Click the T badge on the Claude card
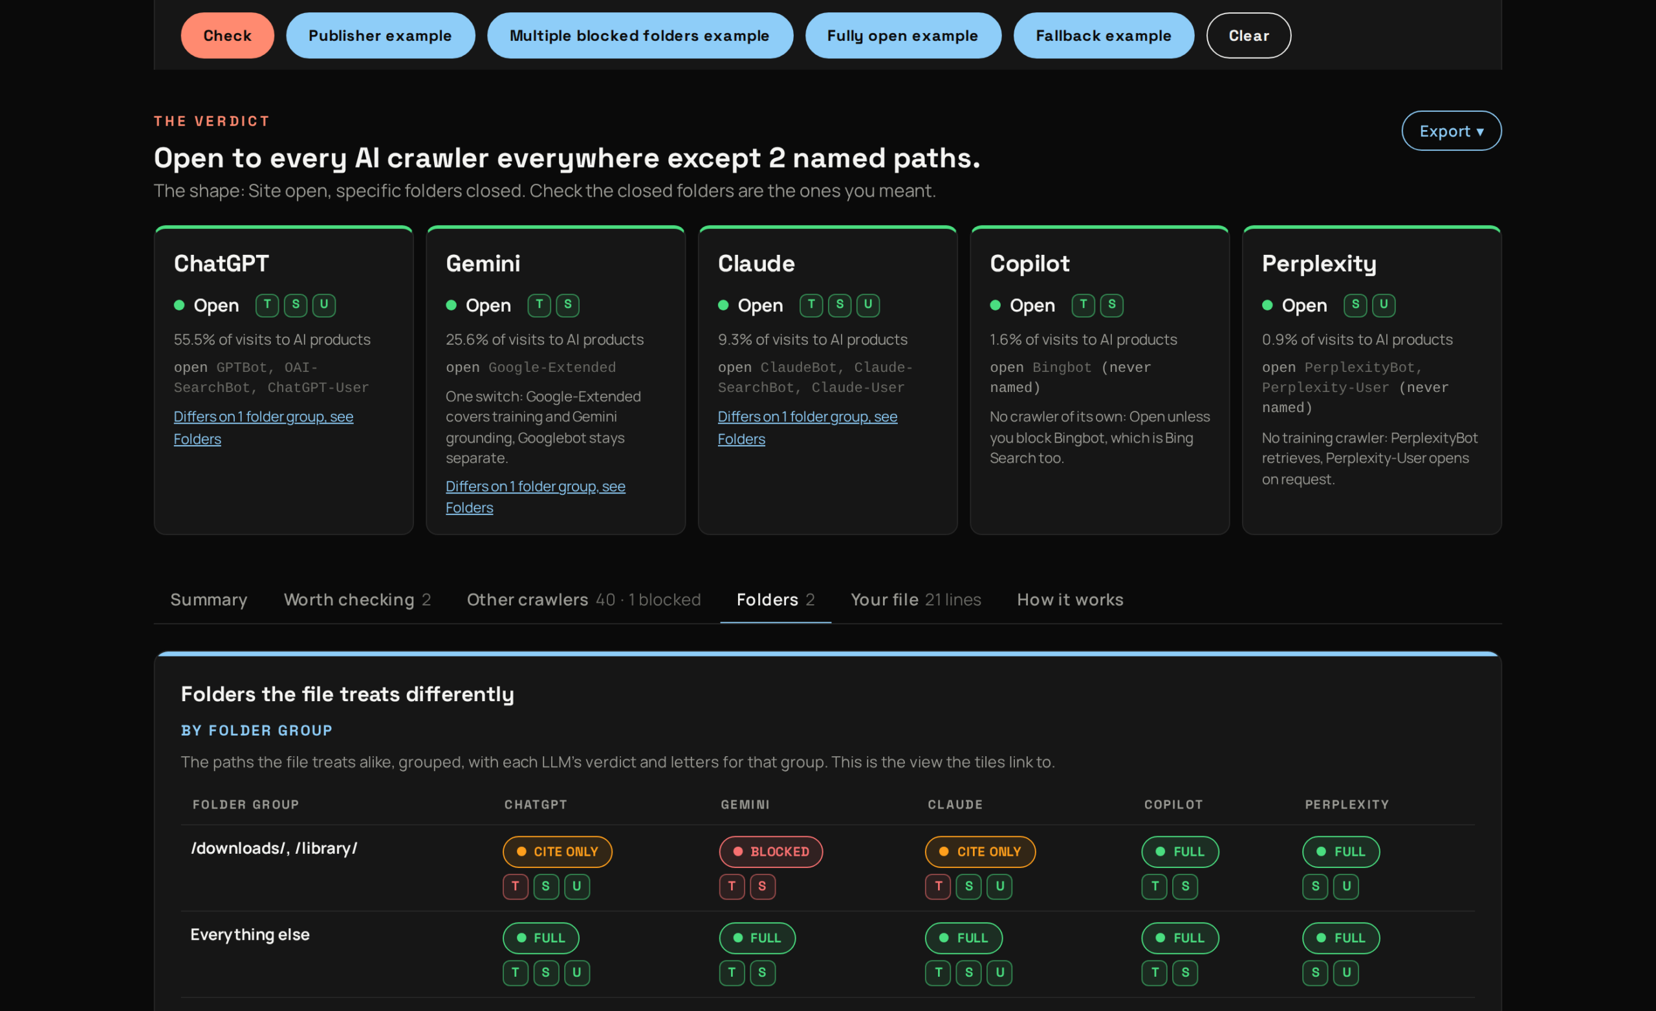 pos(811,305)
